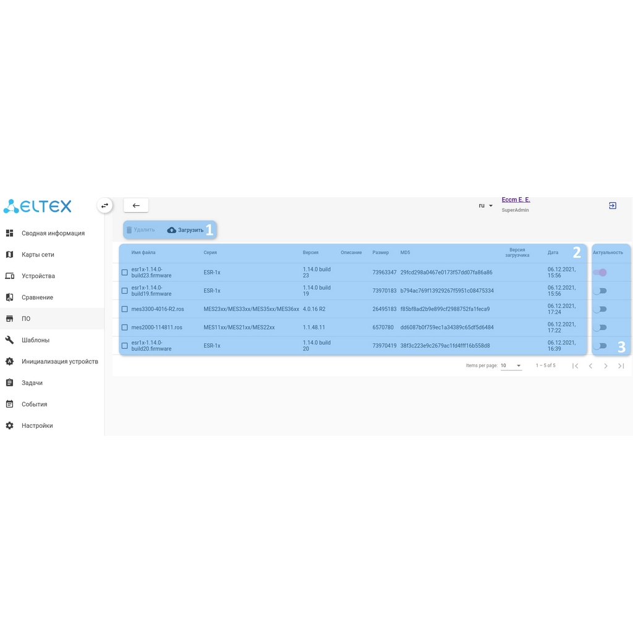Check the mes2000-114811.ros row checkbox
The width and height of the screenshot is (633, 633).
tap(125, 328)
